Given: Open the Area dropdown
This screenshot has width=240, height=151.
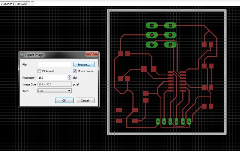Looking at the screenshot, I should coord(55,91).
